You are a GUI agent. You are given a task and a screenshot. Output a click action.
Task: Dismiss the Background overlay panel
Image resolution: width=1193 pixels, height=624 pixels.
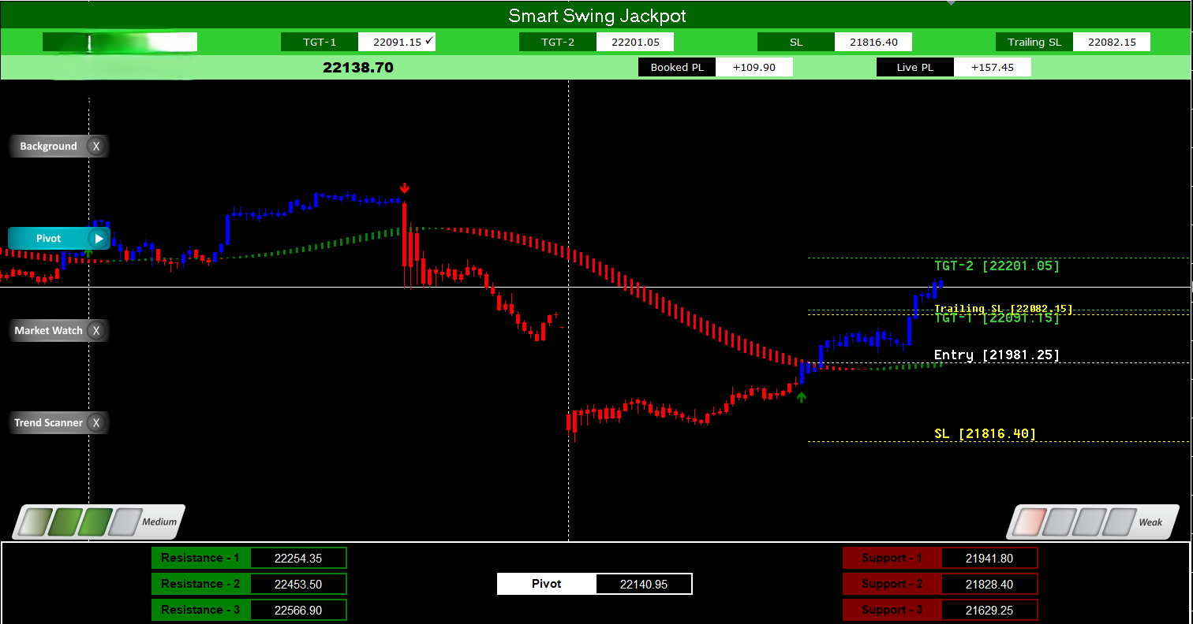[96, 146]
